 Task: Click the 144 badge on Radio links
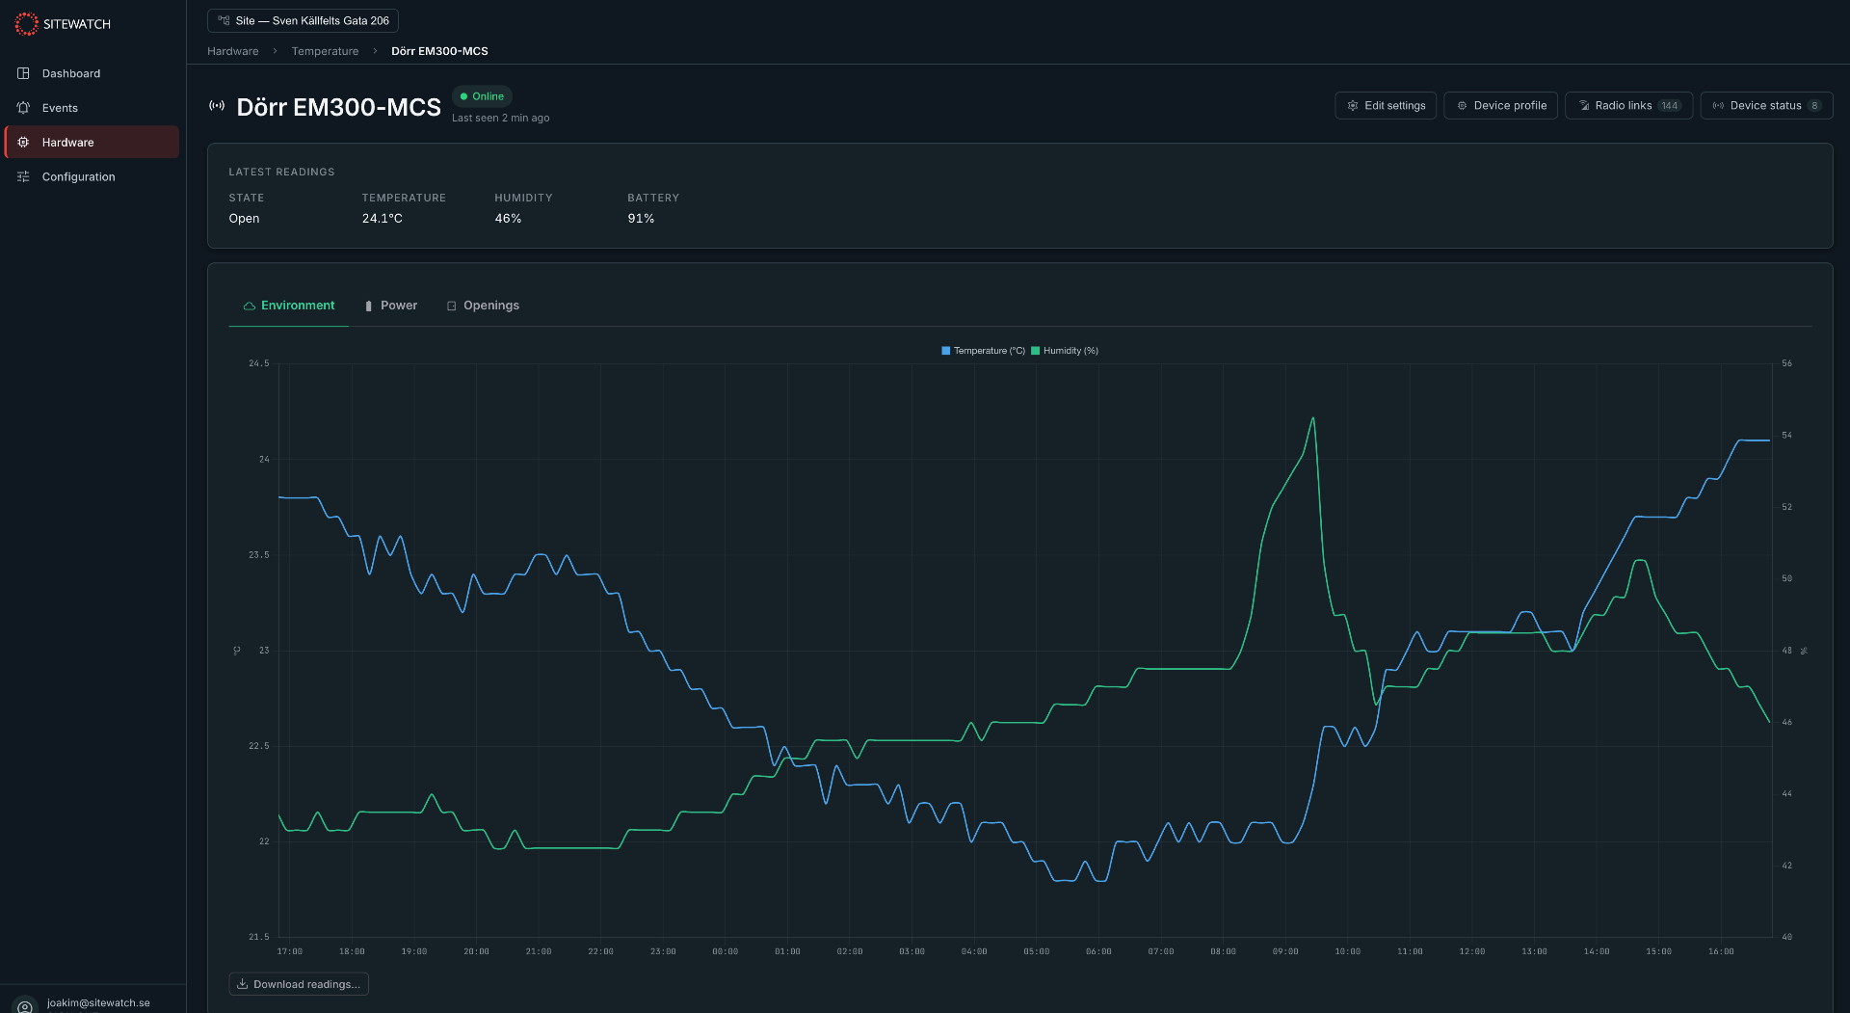coord(1670,106)
